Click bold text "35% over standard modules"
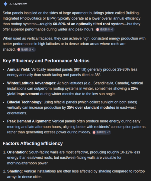 point(91,108)
